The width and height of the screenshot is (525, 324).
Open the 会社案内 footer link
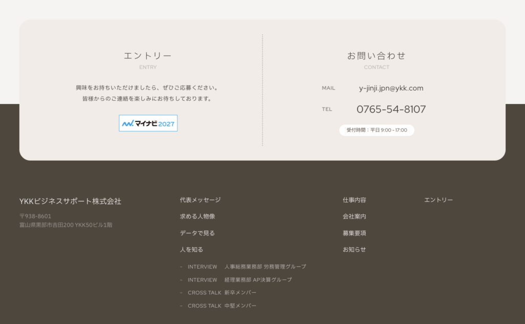[x=354, y=217]
